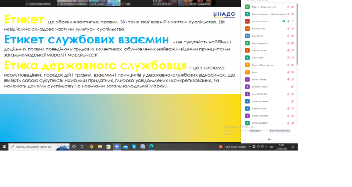Click the Zoom icon in the taskbar
Image resolution: width=352 pixels, height=187 pixels.
click(117, 147)
